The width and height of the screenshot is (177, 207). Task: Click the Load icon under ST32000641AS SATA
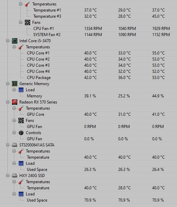click(x=21, y=163)
